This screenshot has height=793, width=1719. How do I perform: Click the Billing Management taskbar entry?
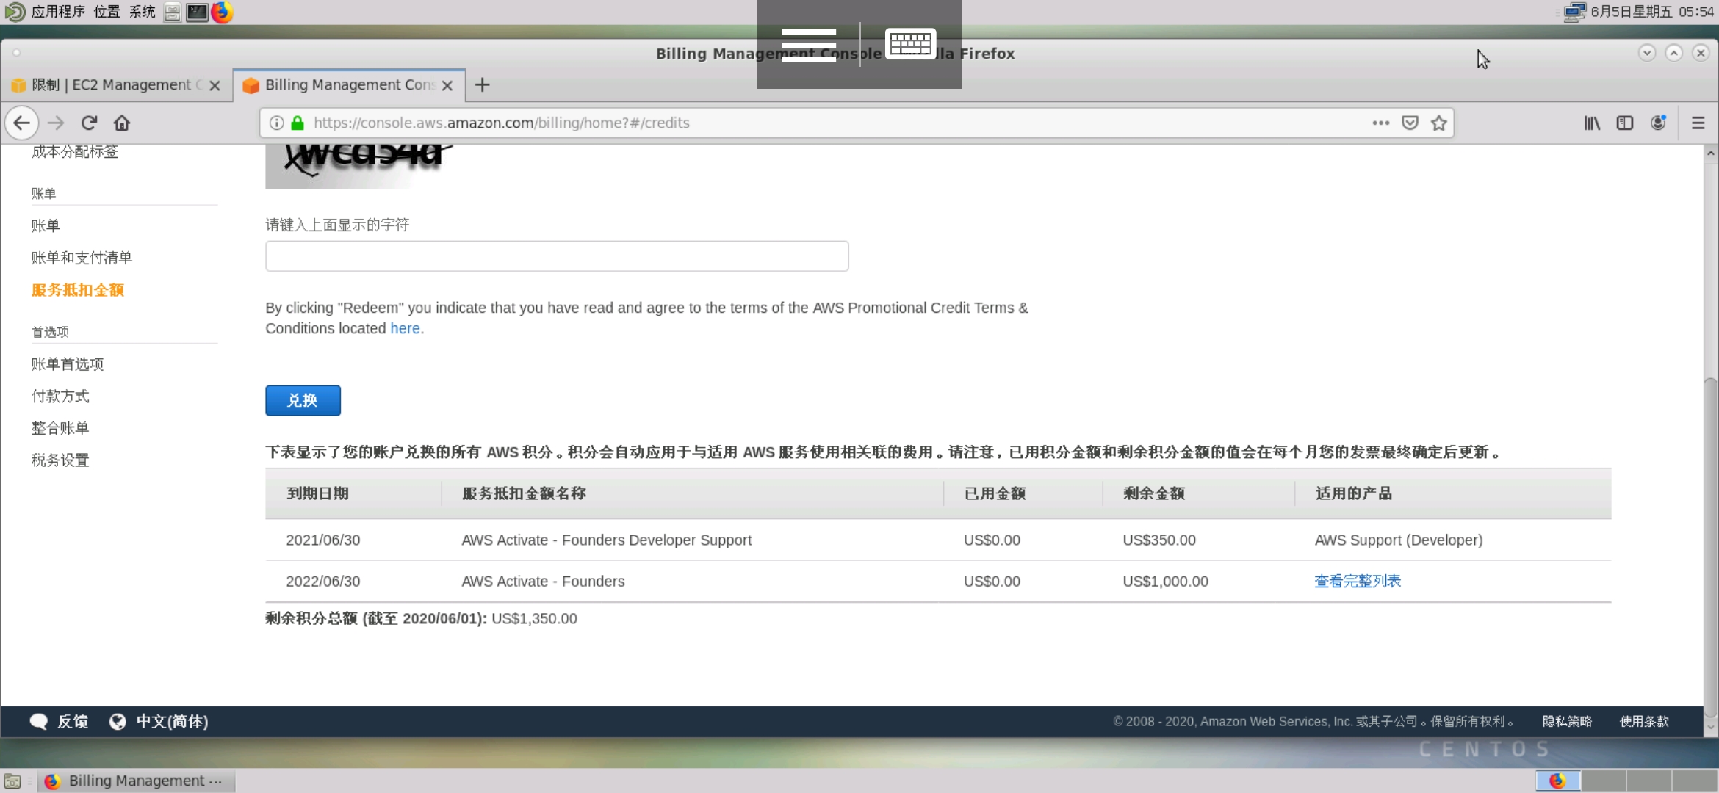135,781
